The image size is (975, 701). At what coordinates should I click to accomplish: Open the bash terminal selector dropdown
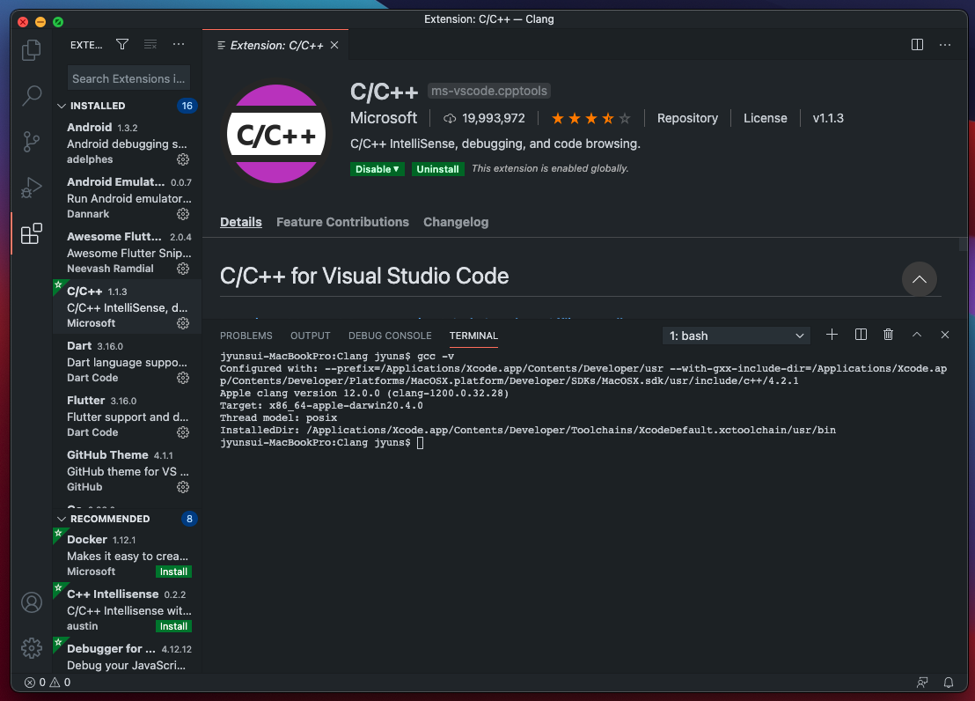pyautogui.click(x=737, y=336)
